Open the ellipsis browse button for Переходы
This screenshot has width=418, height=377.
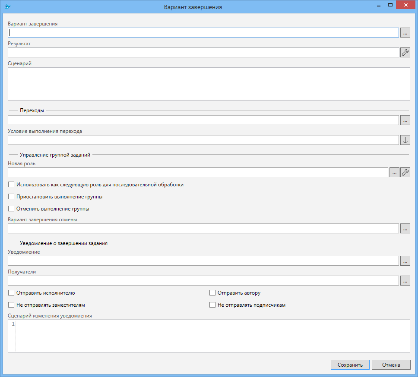(405, 120)
